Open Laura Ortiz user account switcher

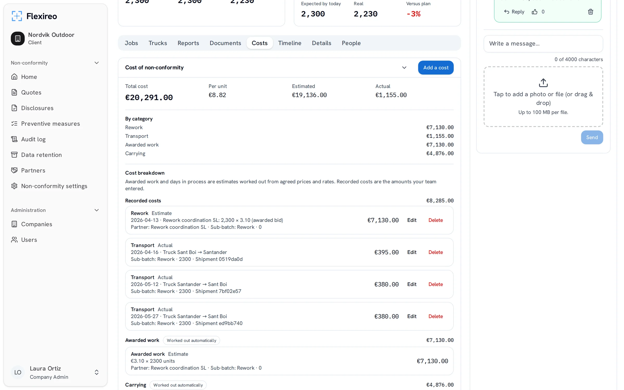96,372
